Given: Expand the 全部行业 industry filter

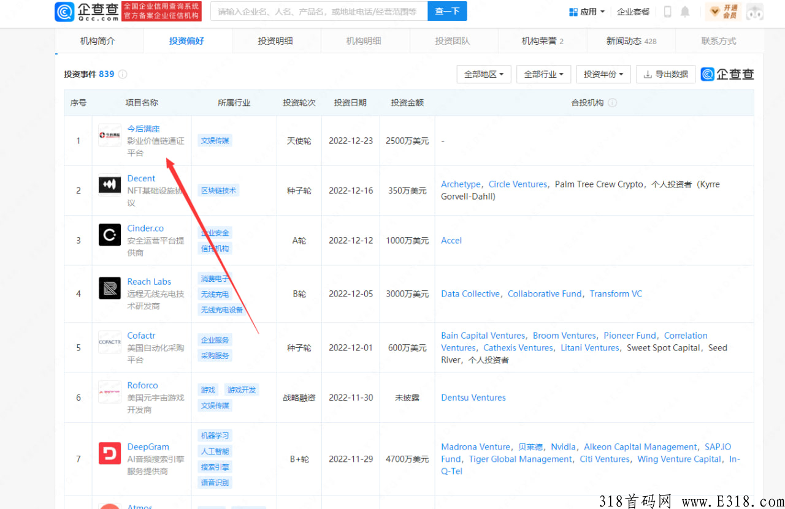Looking at the screenshot, I should 544,74.
